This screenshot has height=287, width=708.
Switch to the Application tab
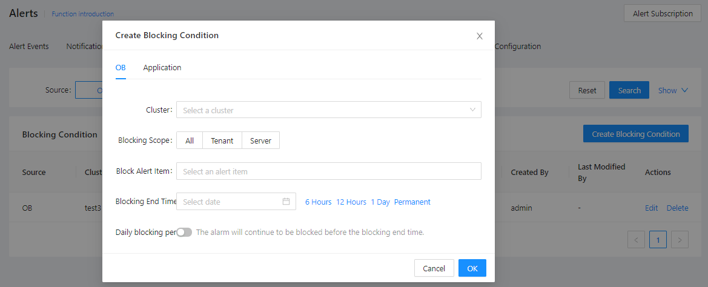[162, 67]
